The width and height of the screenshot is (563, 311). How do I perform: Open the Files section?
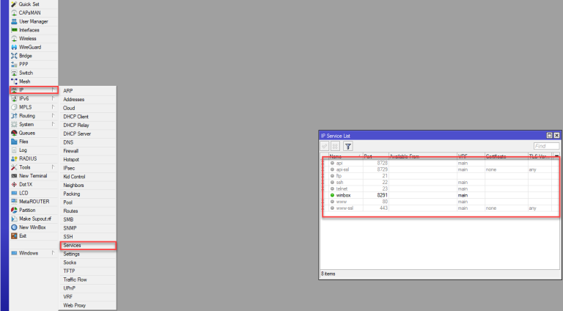point(23,142)
